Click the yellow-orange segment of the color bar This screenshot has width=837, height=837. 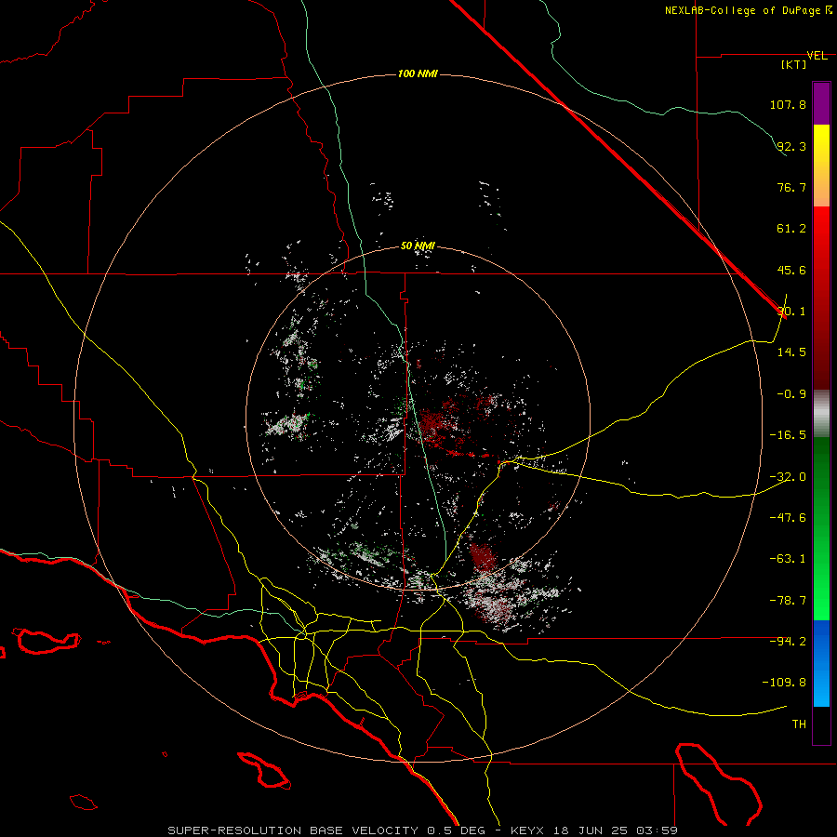click(821, 166)
